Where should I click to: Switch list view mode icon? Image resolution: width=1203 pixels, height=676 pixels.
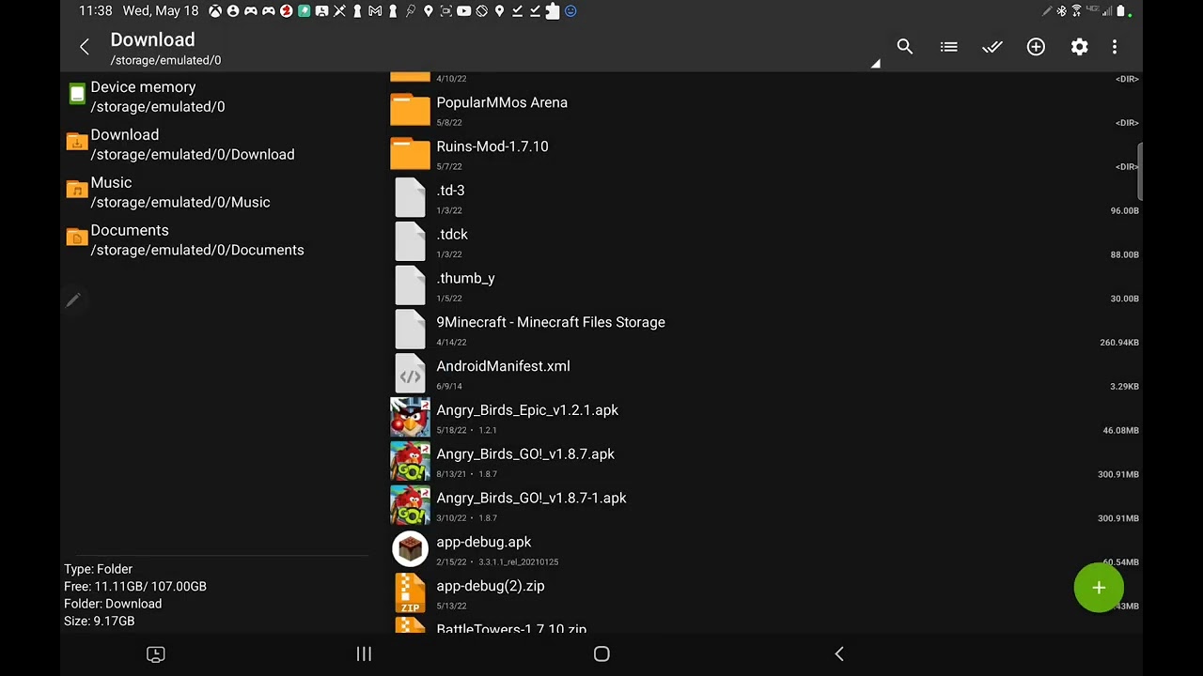pyautogui.click(x=948, y=47)
